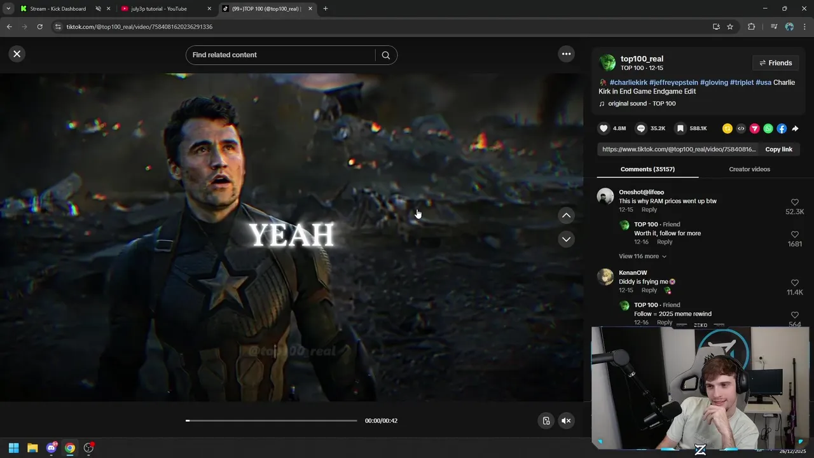
Task: Like the 'Follow = 2025 meme rewind' reply
Action: point(795,316)
